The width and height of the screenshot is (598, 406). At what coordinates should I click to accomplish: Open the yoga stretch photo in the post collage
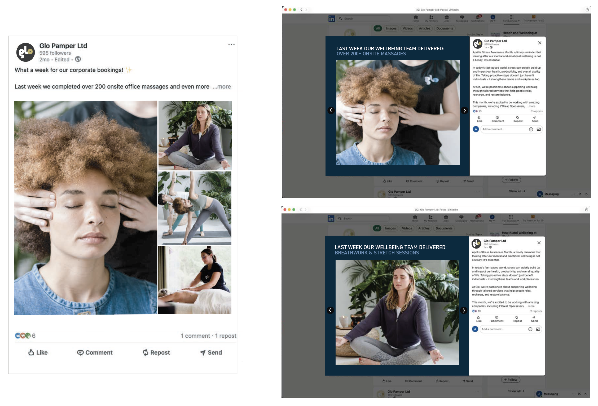pos(195,208)
